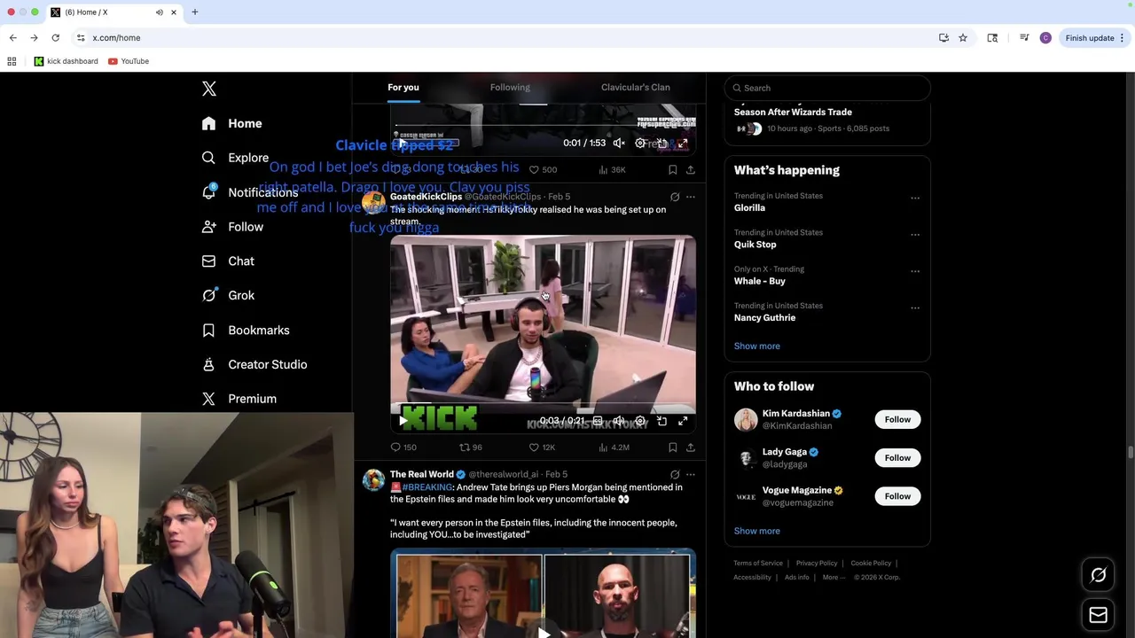This screenshot has height=638, width=1135.
Task: Open Creator Studio from the sidebar
Action: tap(254, 364)
